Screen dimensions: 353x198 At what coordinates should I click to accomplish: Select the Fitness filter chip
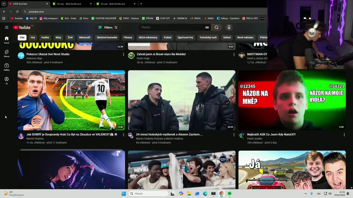(x=128, y=37)
